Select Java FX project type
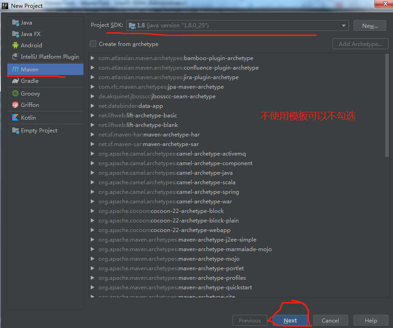This screenshot has width=393, height=328. [45, 34]
